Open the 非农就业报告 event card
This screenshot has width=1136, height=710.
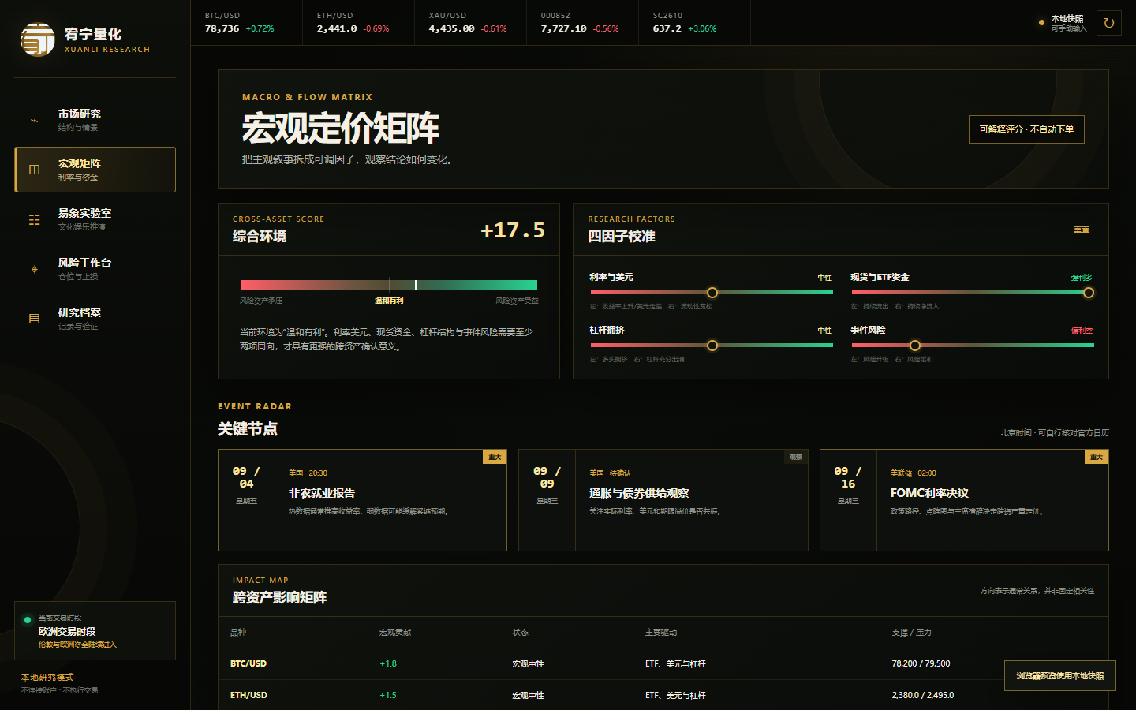(362, 500)
